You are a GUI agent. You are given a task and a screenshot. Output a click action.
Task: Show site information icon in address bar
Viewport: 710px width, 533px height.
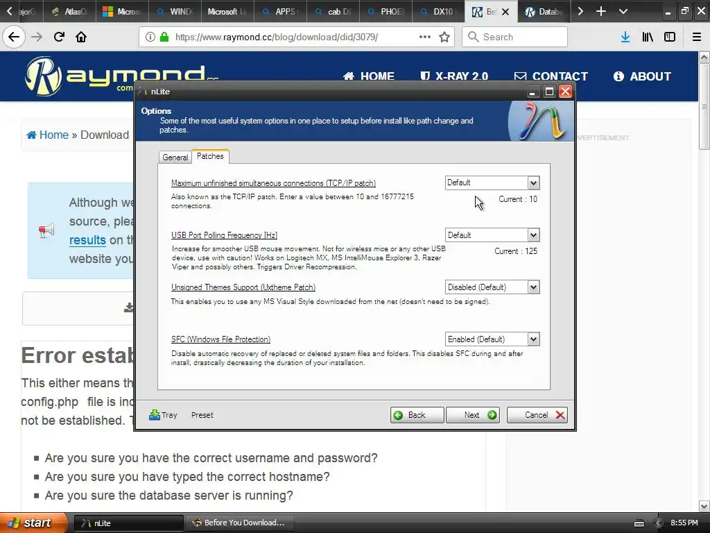click(x=150, y=37)
